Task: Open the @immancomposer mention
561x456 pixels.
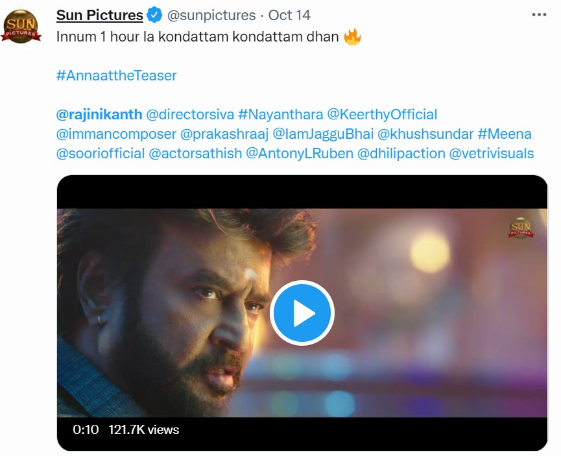Action: coord(116,134)
